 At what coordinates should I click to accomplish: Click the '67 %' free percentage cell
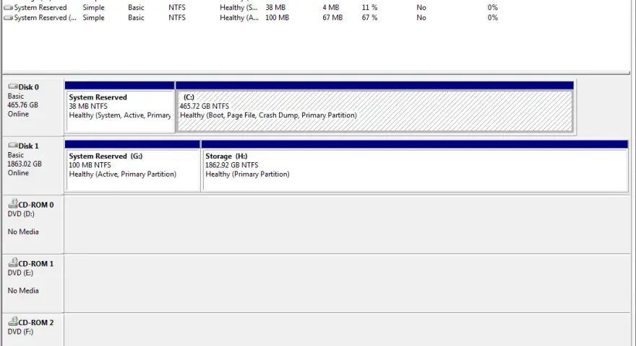pos(369,18)
